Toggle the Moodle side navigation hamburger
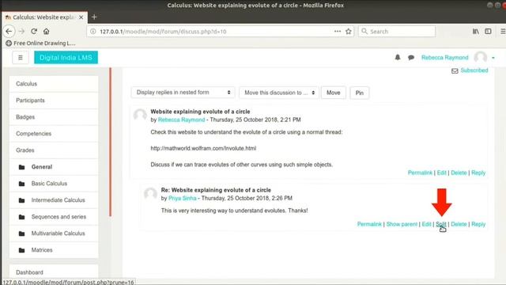The image size is (506, 285). (21, 58)
